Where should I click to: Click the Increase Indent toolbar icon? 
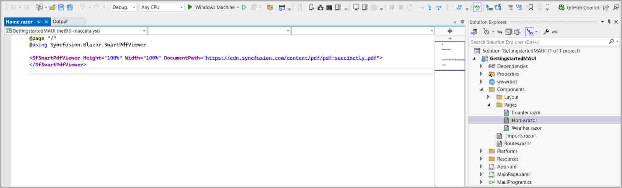click(x=510, y=7)
